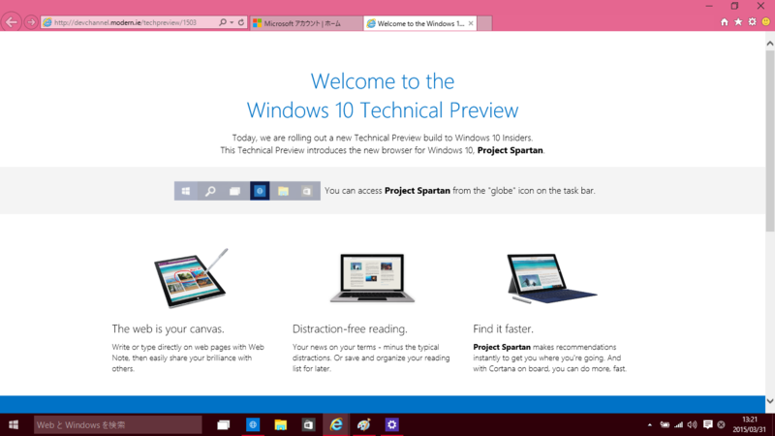The image size is (775, 436).
Task: Switch to the Microsoft アカウント tab
Action: tap(306, 23)
